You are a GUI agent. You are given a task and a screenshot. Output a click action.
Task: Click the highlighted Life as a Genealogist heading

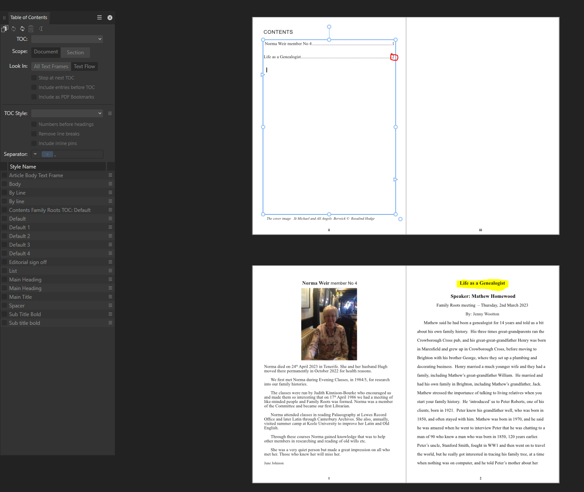(x=482, y=283)
